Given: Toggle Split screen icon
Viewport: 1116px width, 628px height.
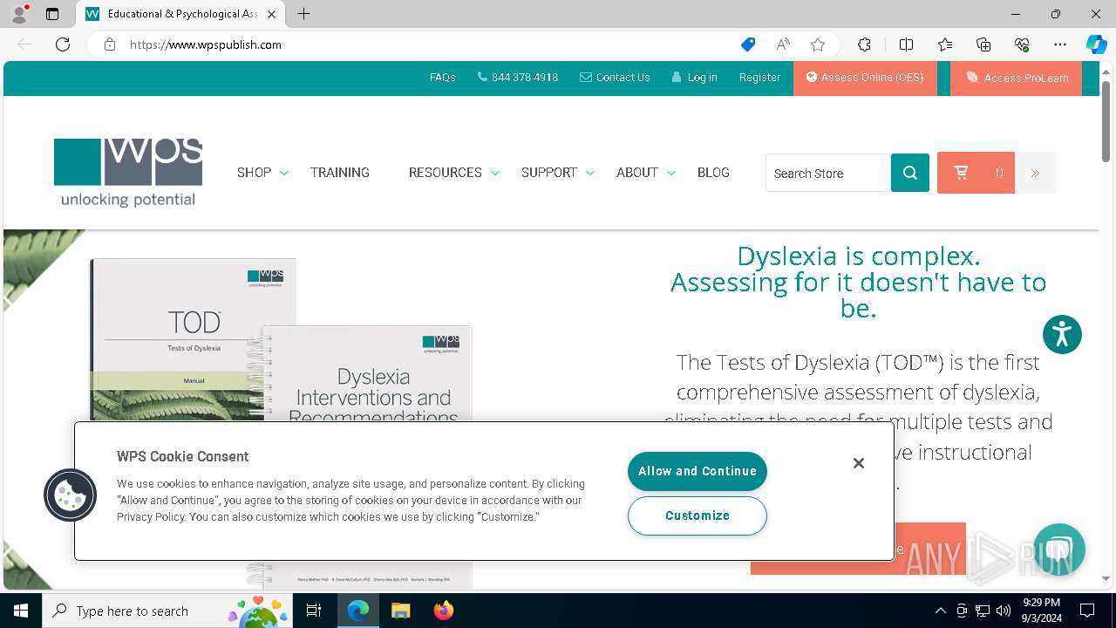Looking at the screenshot, I should (x=906, y=44).
